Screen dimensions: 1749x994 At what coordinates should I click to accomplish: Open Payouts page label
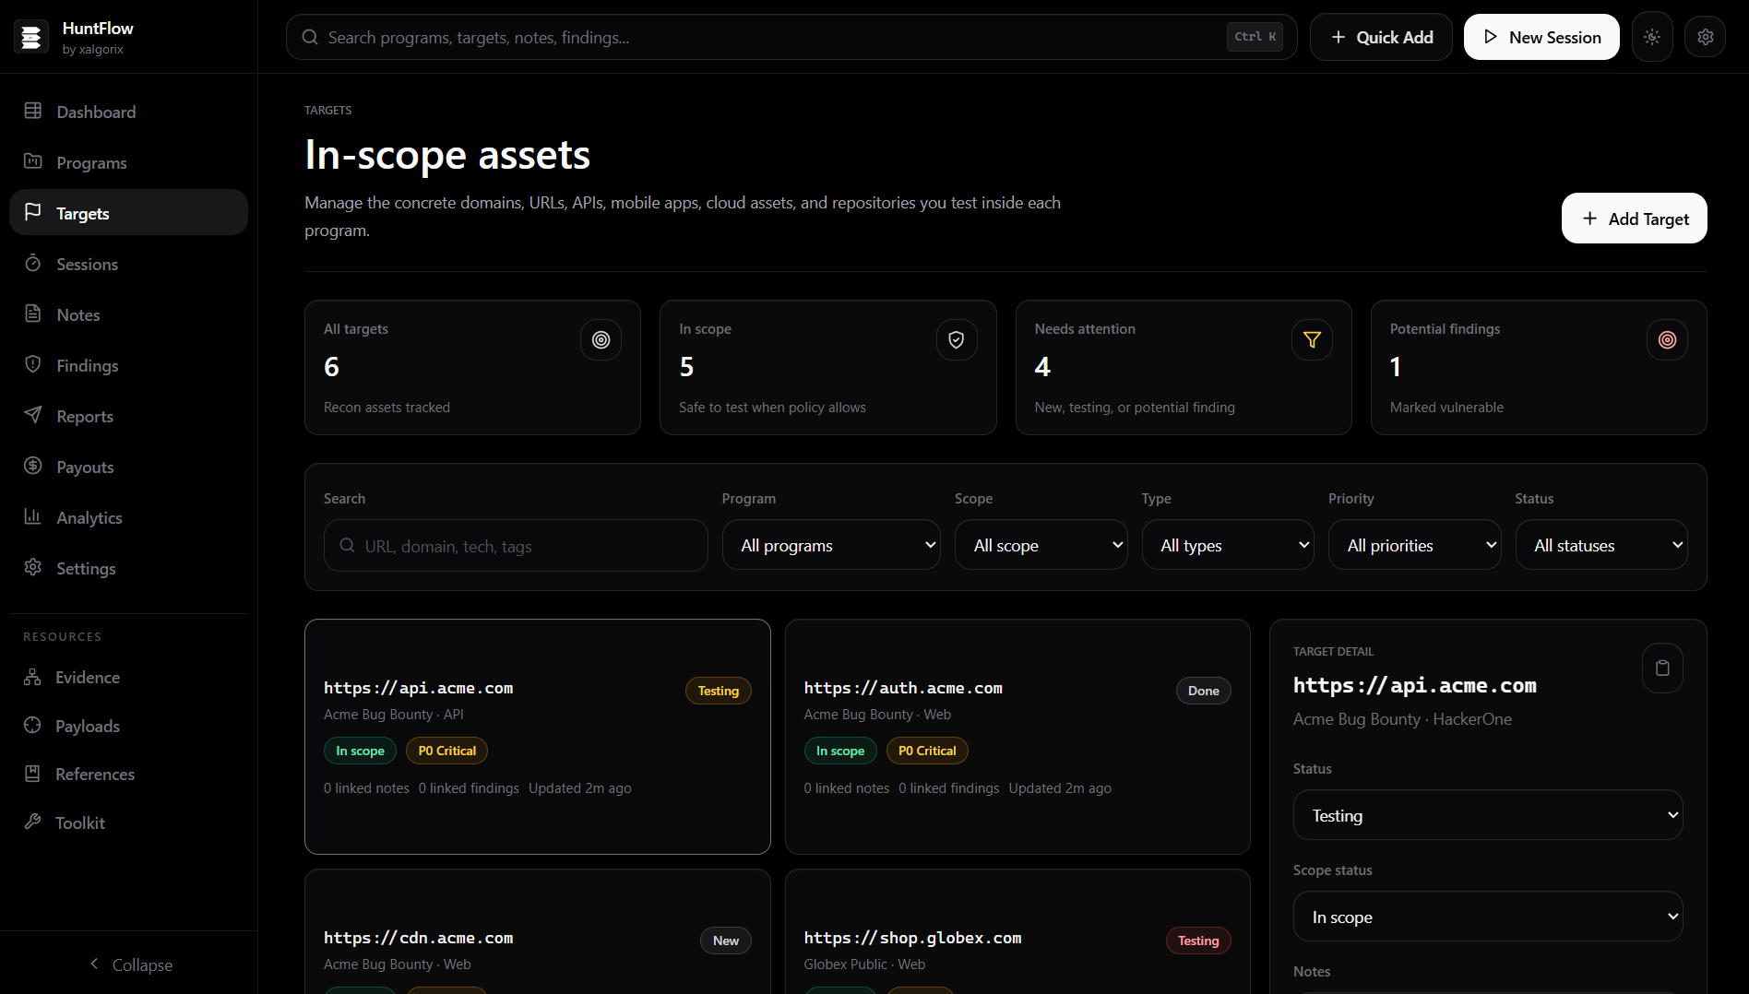[x=85, y=467]
